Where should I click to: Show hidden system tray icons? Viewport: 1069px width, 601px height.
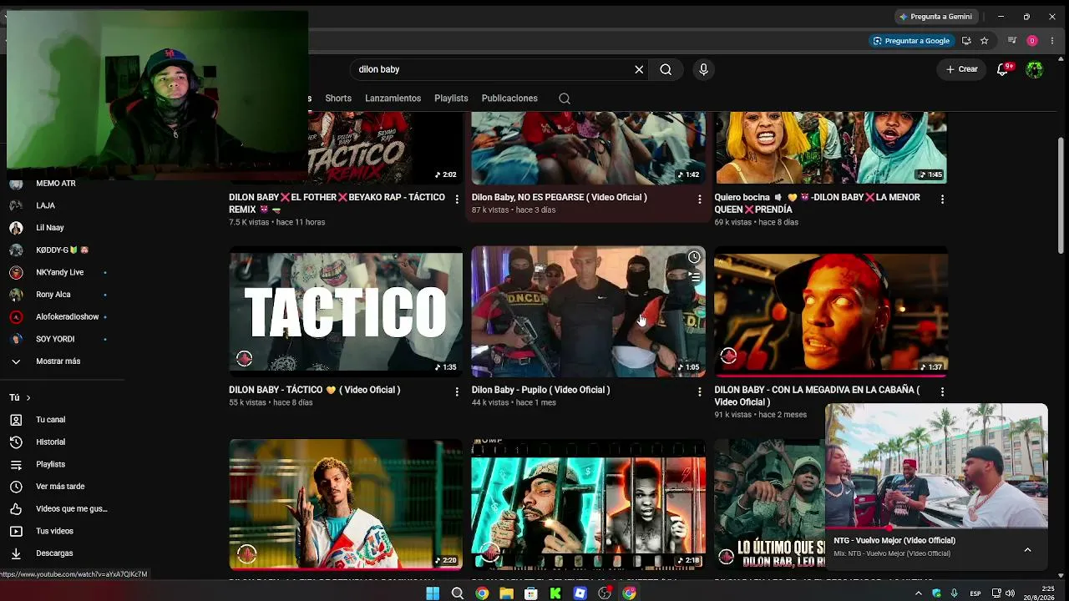click(919, 593)
